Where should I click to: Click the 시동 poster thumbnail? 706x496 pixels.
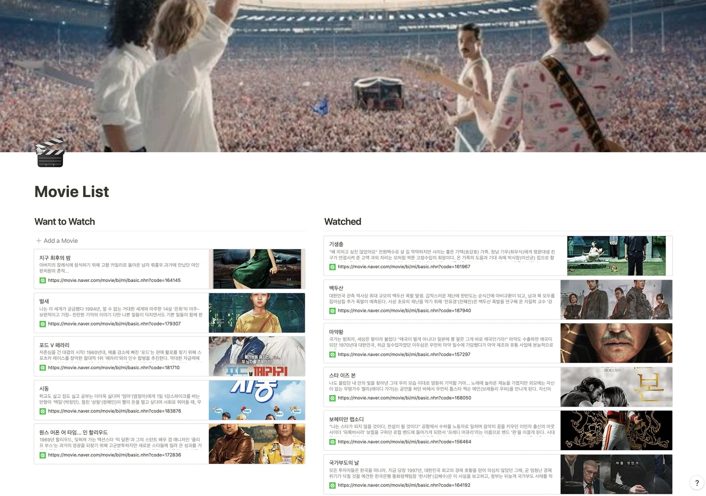[257, 400]
